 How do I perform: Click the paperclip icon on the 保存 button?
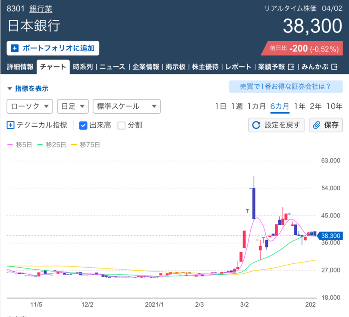coord(317,125)
